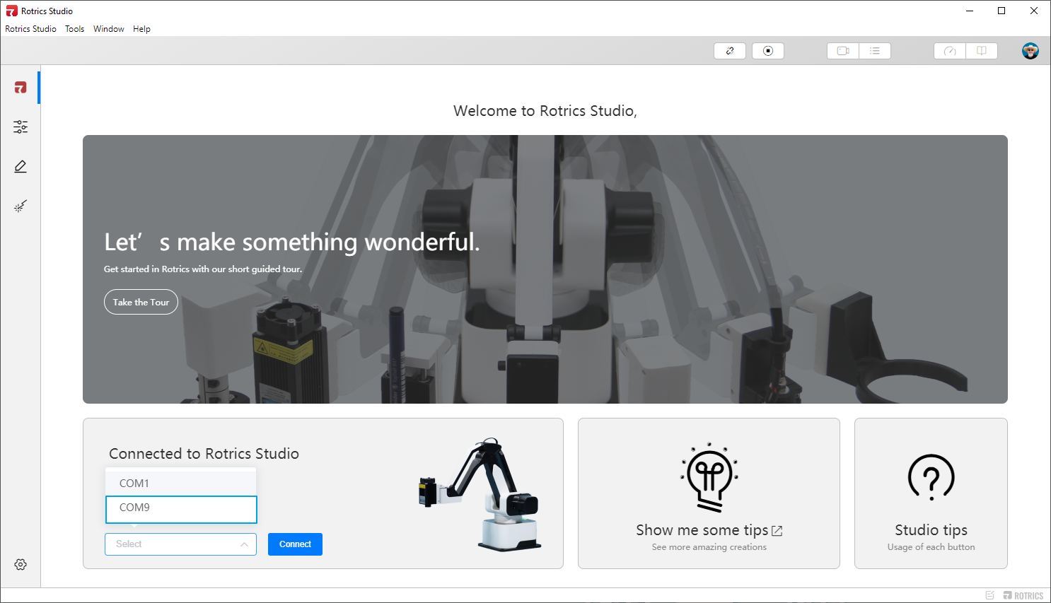Screen dimensions: 1051x603
Task: Open the book icon in toolbar
Action: pyautogui.click(x=982, y=51)
